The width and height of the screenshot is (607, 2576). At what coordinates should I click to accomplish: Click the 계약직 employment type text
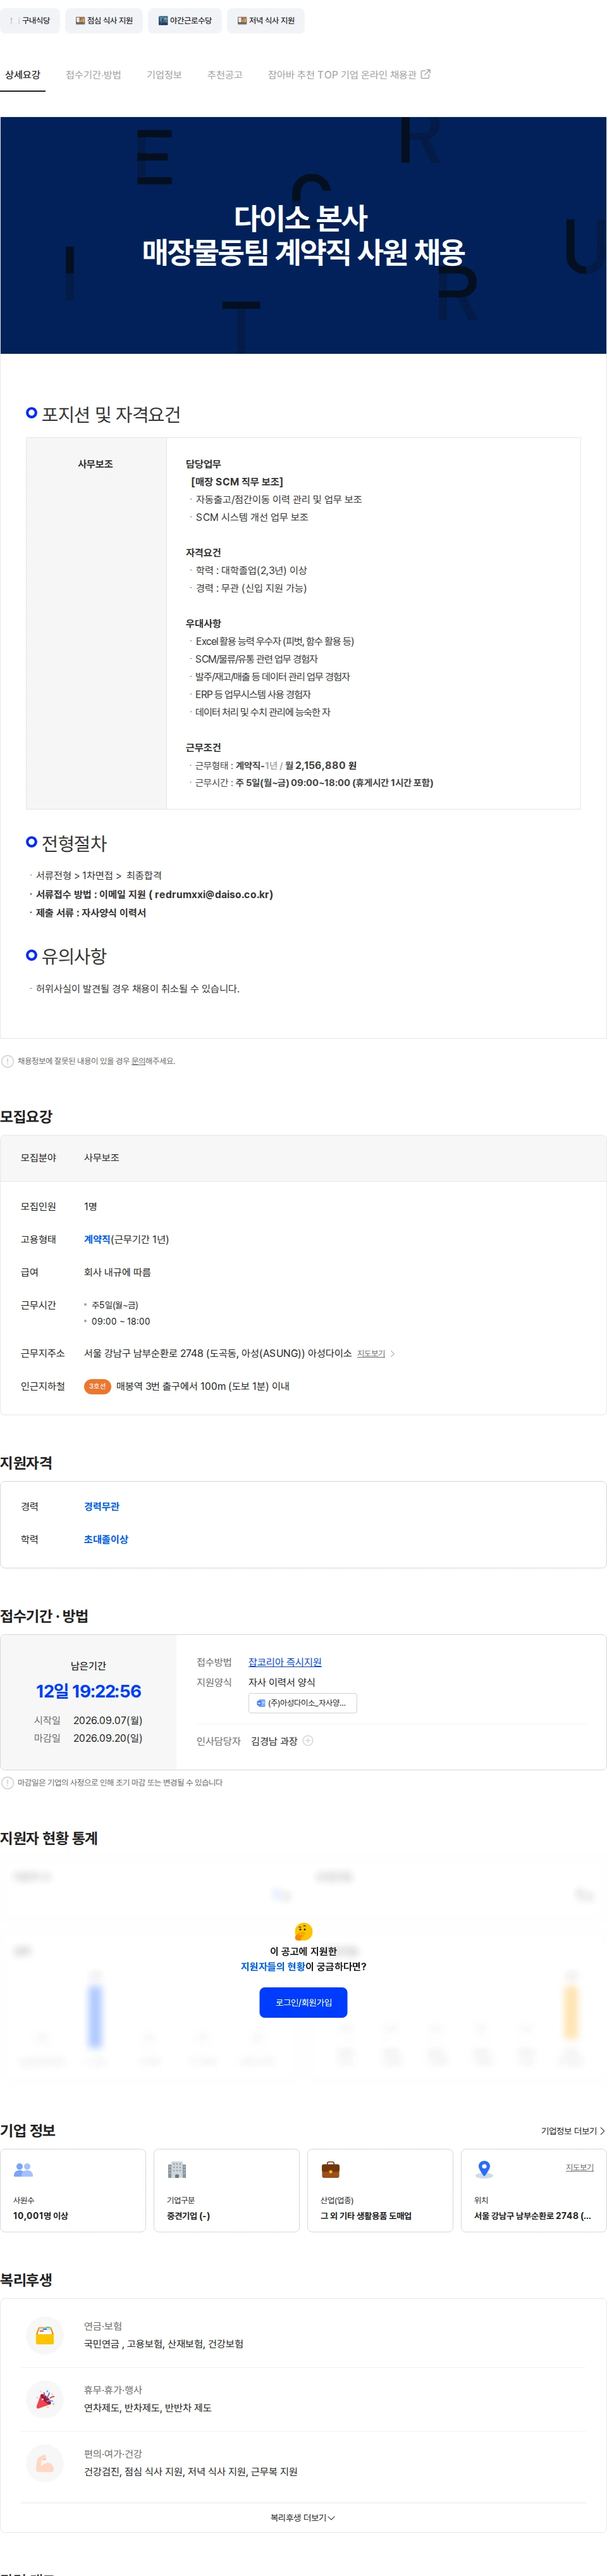(x=97, y=1240)
